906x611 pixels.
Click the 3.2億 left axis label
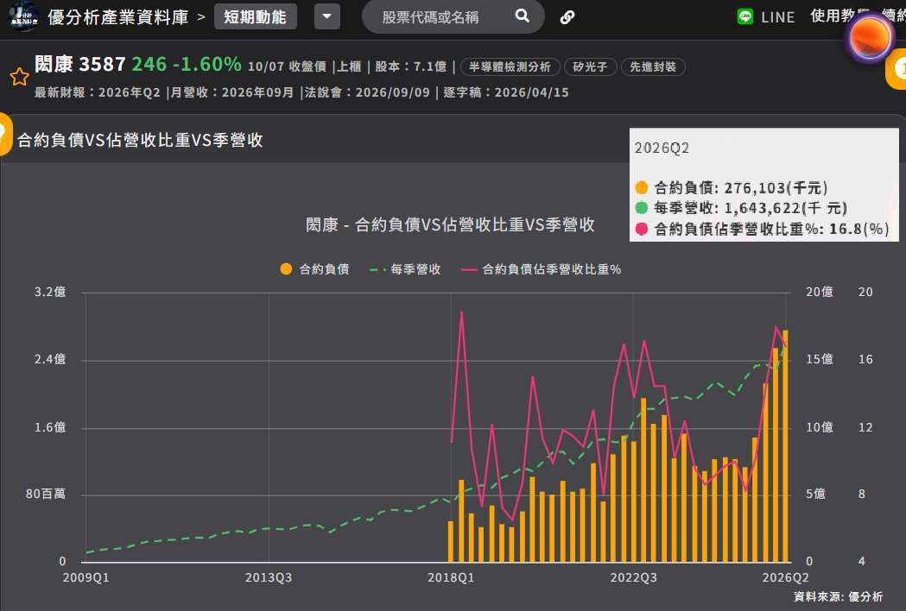click(x=50, y=292)
